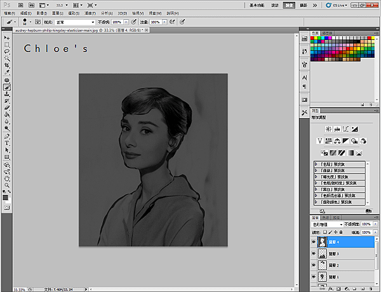Select the Horizontal Type tool
The width and height of the screenshot is (381, 292).
point(7,143)
